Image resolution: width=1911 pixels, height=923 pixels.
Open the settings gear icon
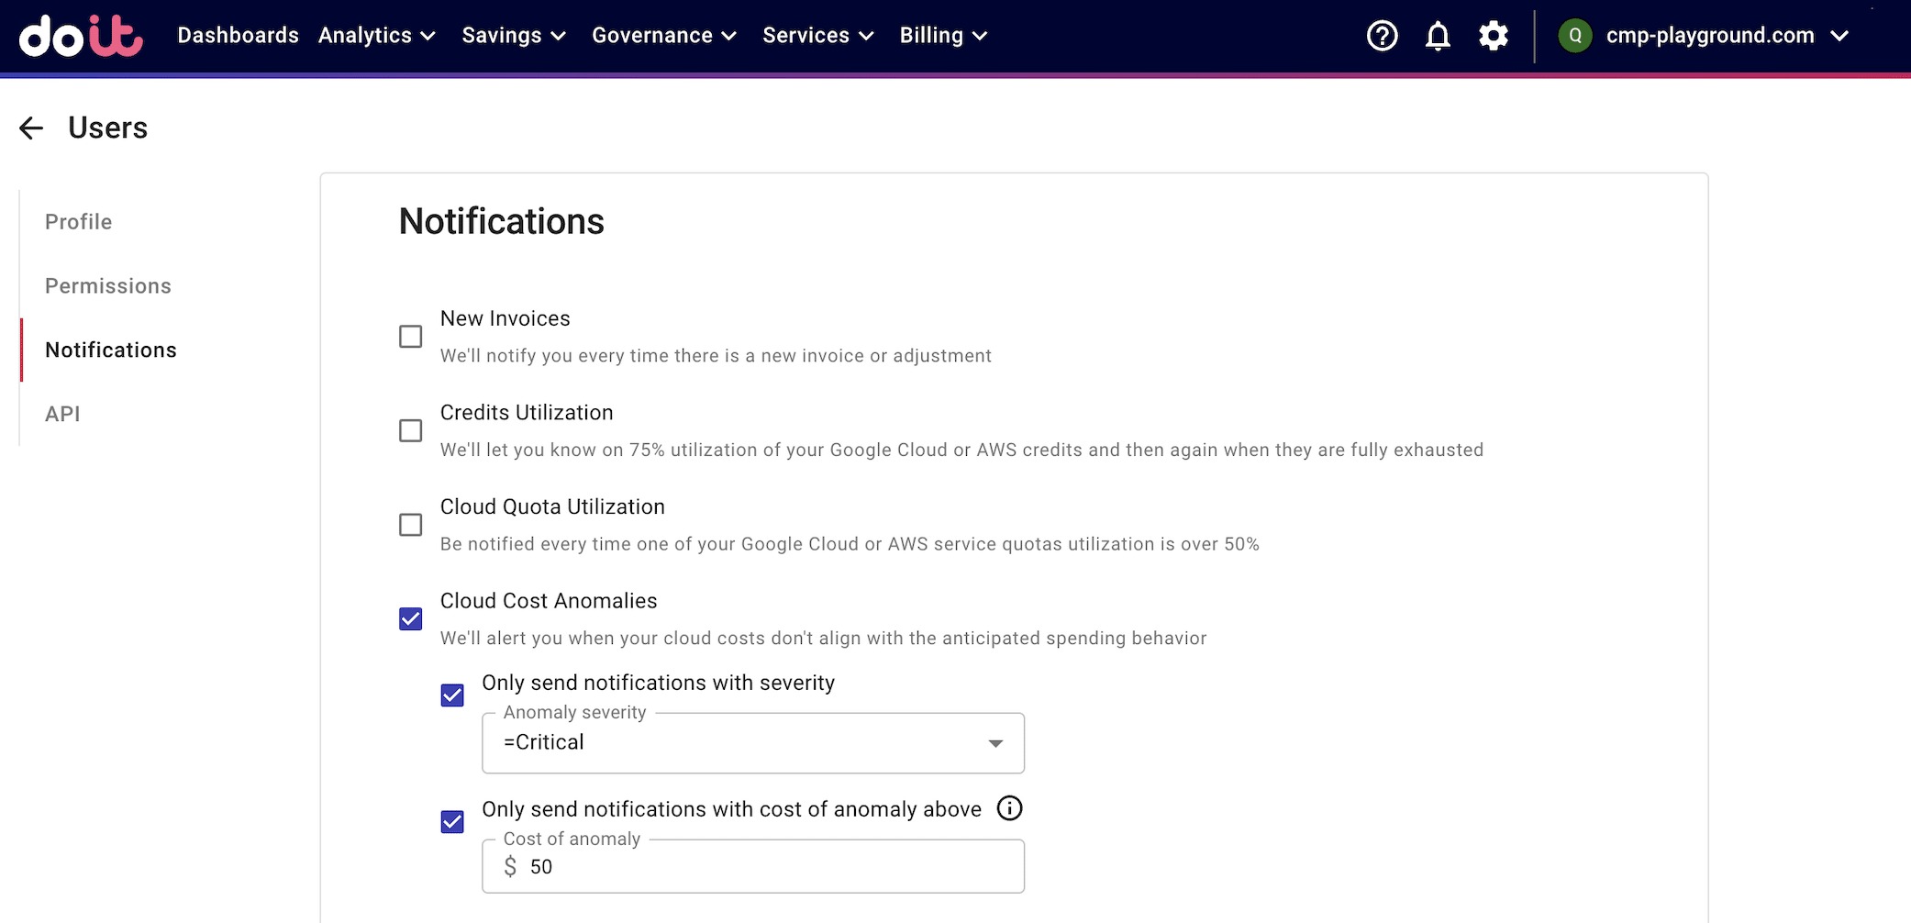coord(1494,36)
